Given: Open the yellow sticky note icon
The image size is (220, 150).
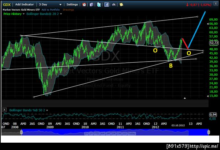Looking at the screenshot, I should click(x=121, y=5).
